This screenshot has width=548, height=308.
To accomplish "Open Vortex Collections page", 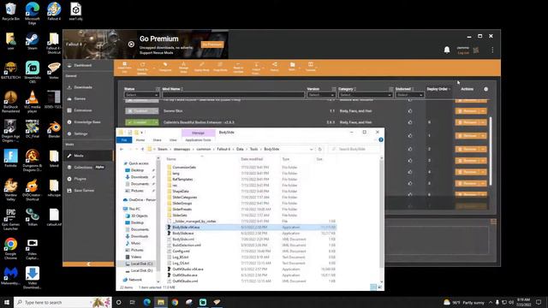I will [x=83, y=168].
